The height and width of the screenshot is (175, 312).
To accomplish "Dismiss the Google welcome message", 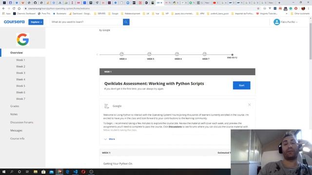I will coord(249,105).
